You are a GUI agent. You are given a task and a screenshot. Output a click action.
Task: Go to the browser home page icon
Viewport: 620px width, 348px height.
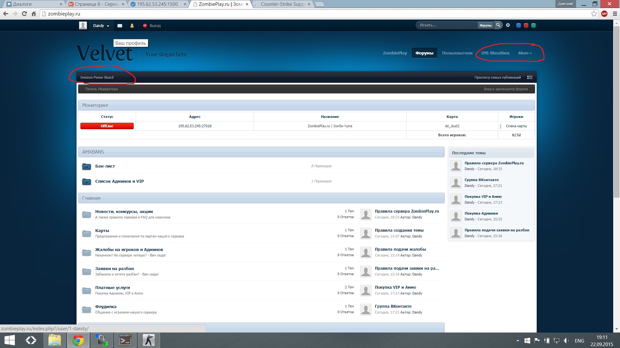pyautogui.click(x=34, y=14)
